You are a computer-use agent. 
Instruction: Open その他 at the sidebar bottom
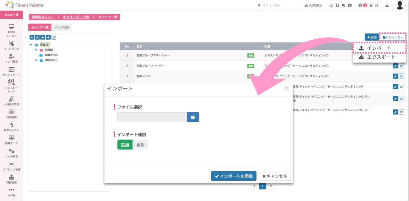click(12, 192)
